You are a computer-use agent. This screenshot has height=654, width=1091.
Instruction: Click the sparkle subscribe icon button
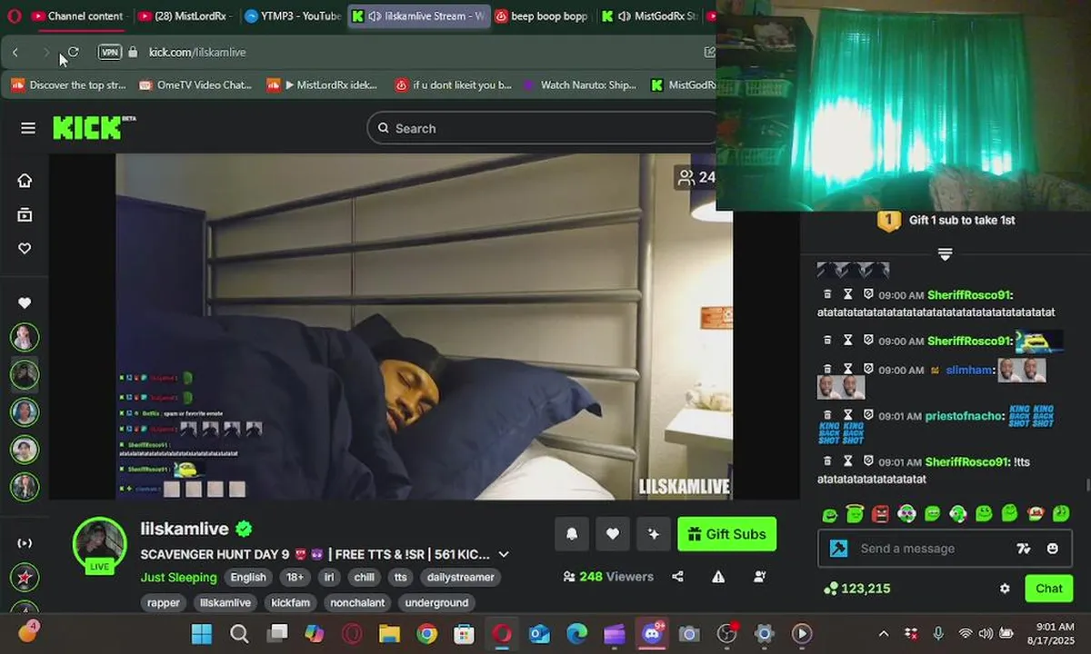[x=654, y=534]
